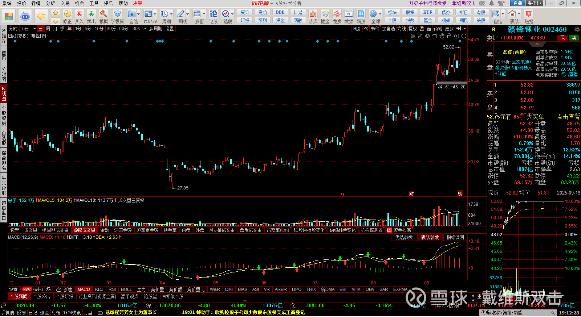The height and width of the screenshot is (317, 581).
Task: Toggle the 预测 forecast button in chart bar
Action: tap(438, 29)
